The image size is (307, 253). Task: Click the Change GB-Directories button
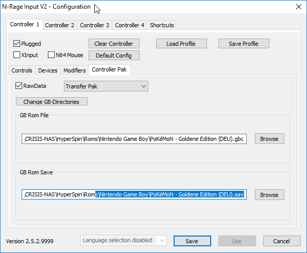tap(52, 102)
